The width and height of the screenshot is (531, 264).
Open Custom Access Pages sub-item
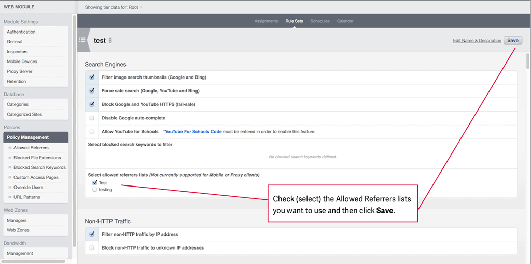point(36,177)
